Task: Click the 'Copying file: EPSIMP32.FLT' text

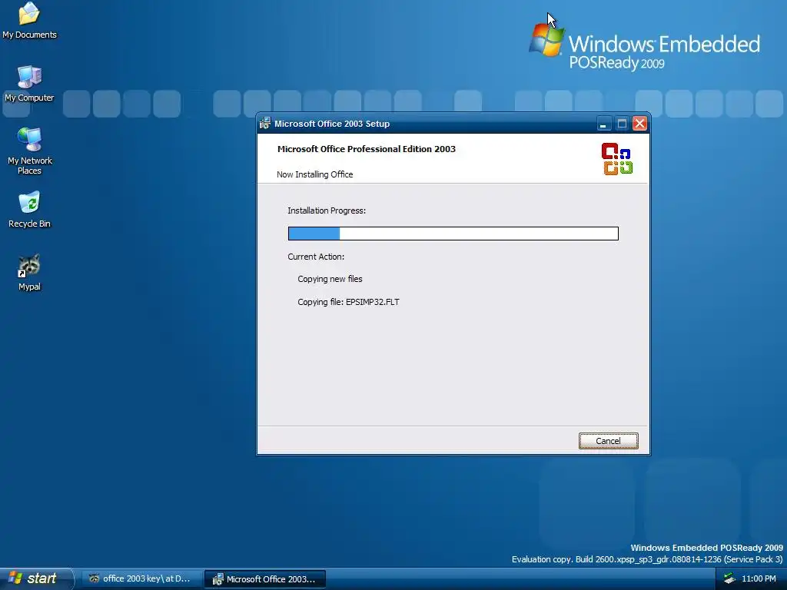Action: pyautogui.click(x=348, y=301)
